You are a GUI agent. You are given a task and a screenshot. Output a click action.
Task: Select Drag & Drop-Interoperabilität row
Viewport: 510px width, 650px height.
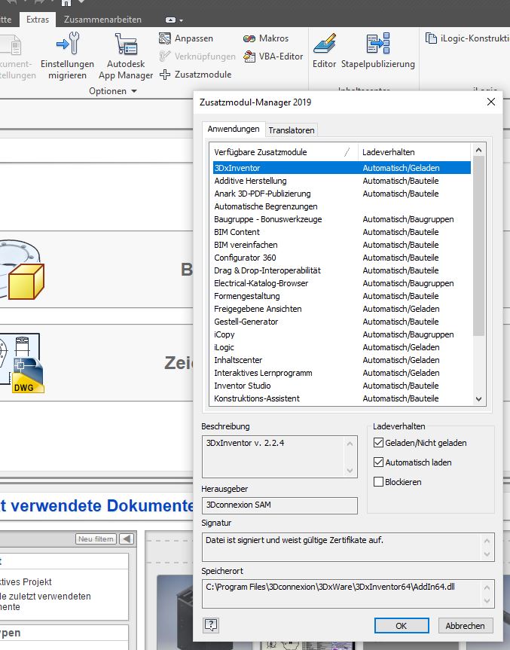click(342, 270)
